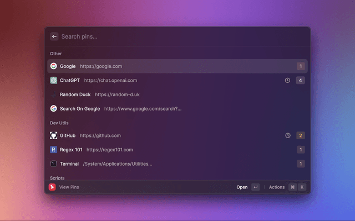Open the Google pin link
The width and height of the screenshot is (355, 221).
point(100,66)
